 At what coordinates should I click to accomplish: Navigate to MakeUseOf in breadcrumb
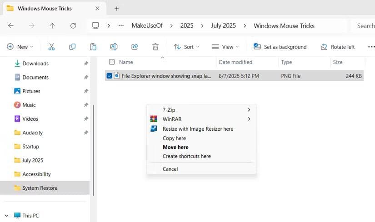point(147,25)
